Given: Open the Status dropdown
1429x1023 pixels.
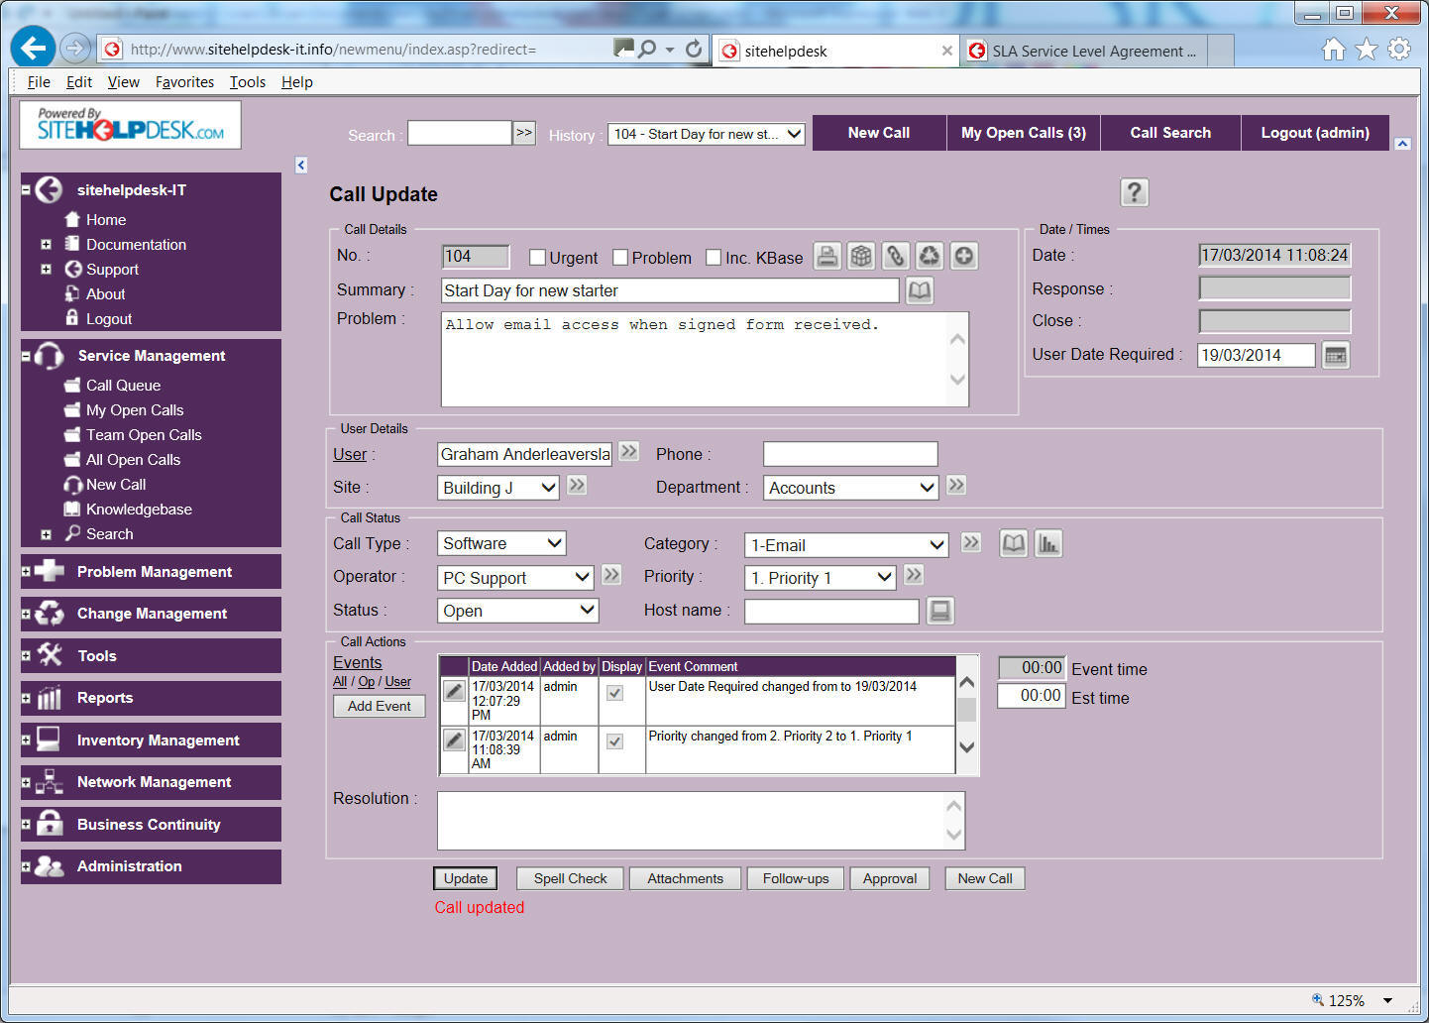Looking at the screenshot, I should pos(518,611).
